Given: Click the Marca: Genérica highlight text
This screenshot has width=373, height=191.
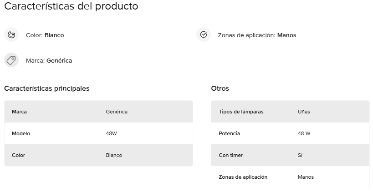Looking at the screenshot, I should [49, 61].
